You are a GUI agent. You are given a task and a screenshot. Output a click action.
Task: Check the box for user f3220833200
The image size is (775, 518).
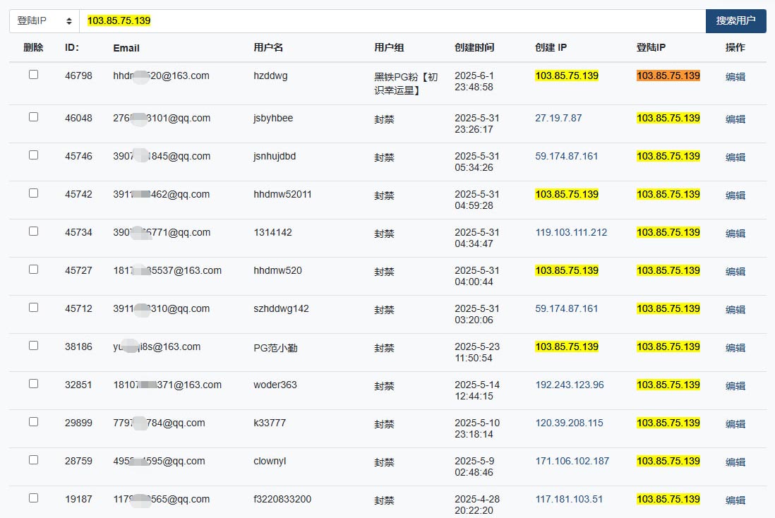pyautogui.click(x=34, y=498)
